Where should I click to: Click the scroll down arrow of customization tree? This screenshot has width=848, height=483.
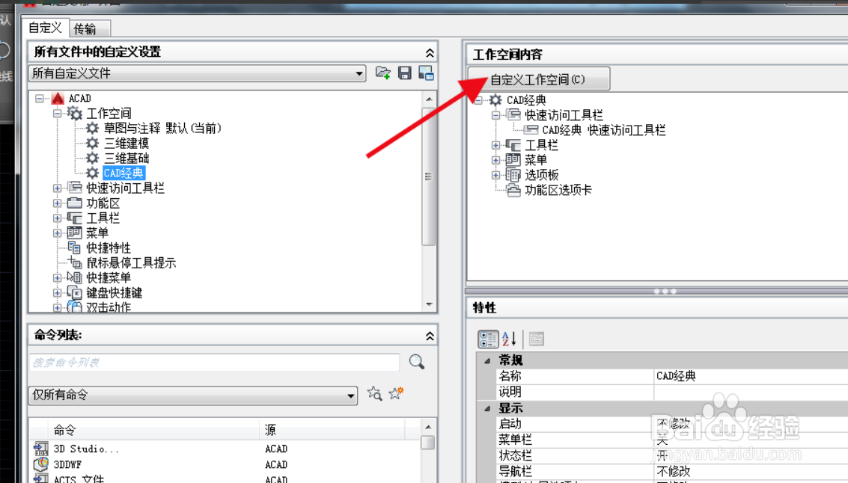tap(429, 305)
